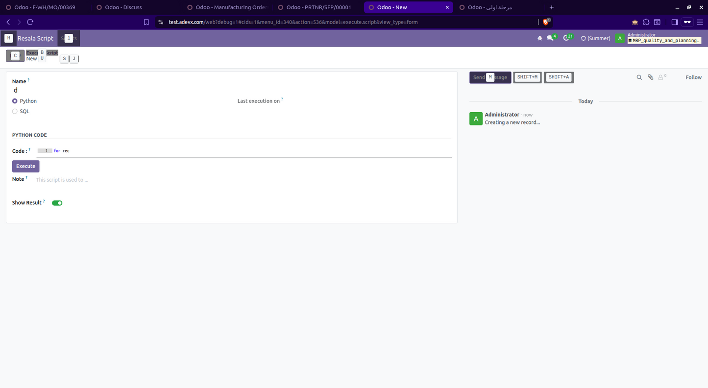Switch to the Odoo - مرحلة اولى tab

coord(490,7)
